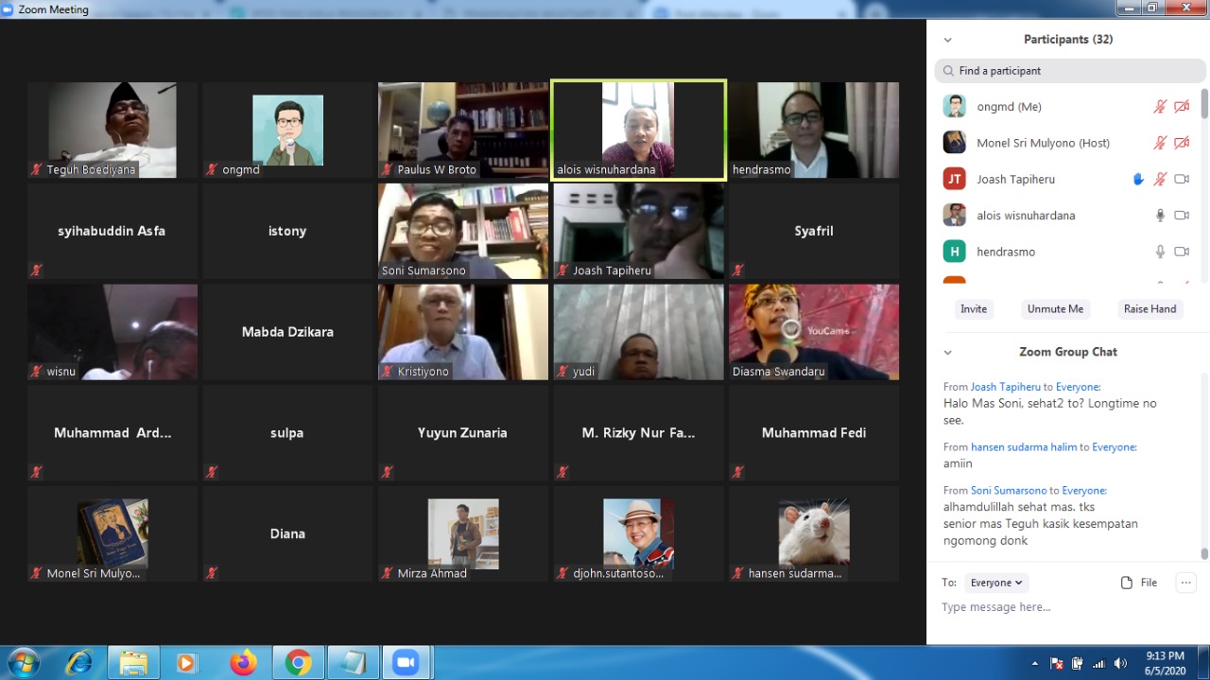This screenshot has height=680, width=1210.
Task: Click alois wisnuhardana's microphone icon
Action: tap(1160, 216)
